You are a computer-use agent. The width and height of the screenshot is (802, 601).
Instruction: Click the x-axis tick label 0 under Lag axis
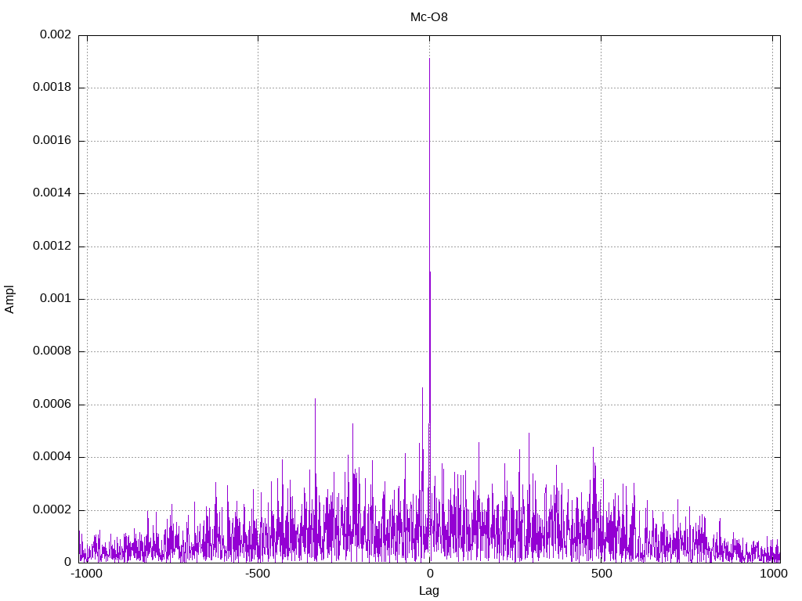(429, 574)
